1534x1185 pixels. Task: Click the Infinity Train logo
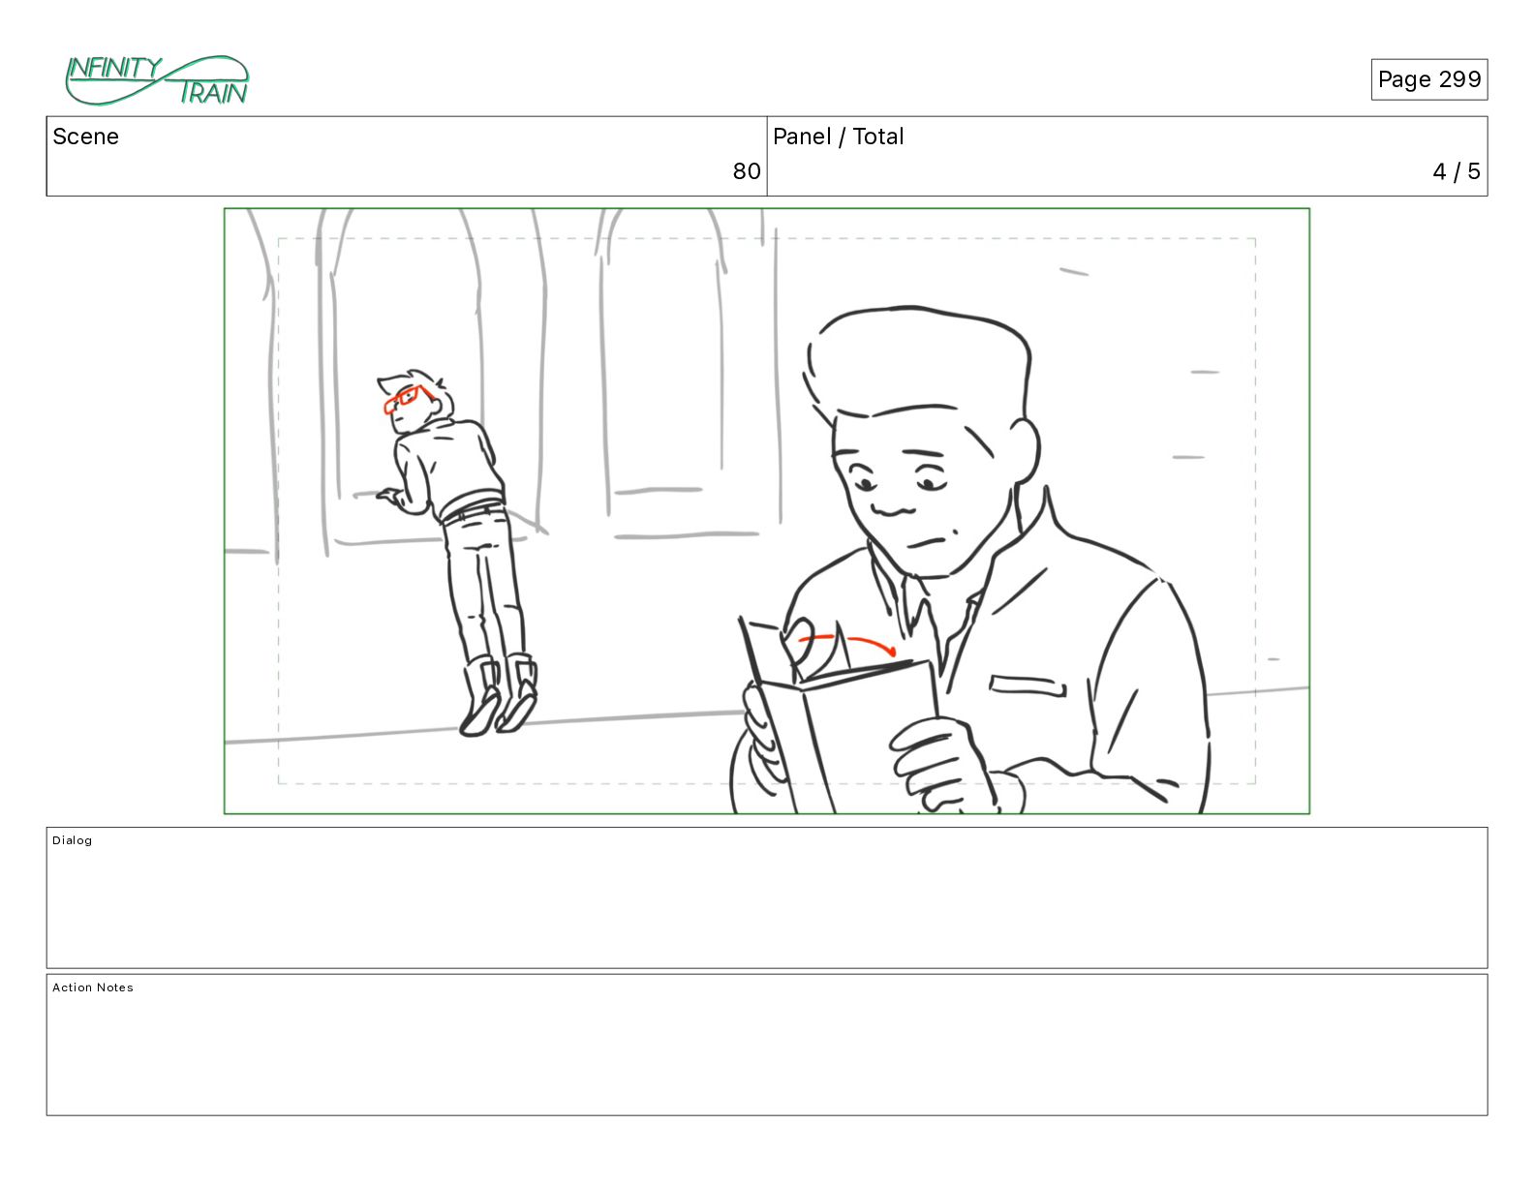tap(157, 80)
